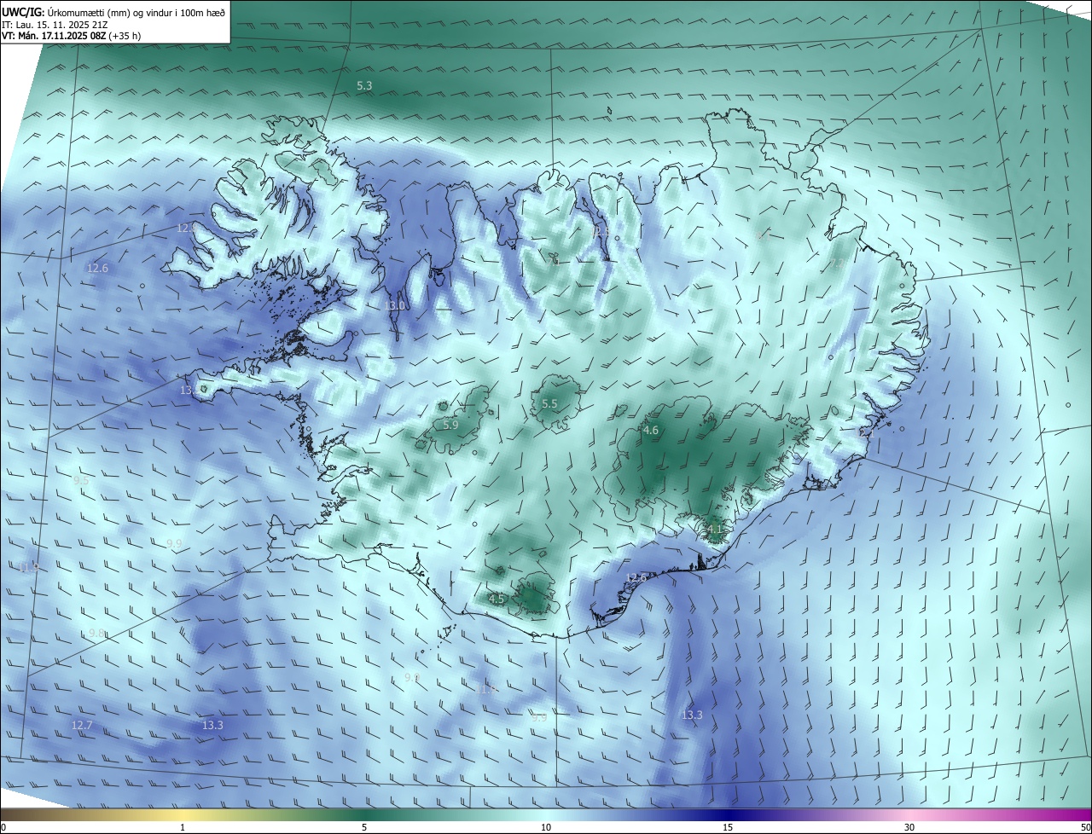Click the 'VT: Mán. 17.11.2025 08Z (+35 h)' line
The width and height of the screenshot is (1092, 834).
[x=71, y=36]
